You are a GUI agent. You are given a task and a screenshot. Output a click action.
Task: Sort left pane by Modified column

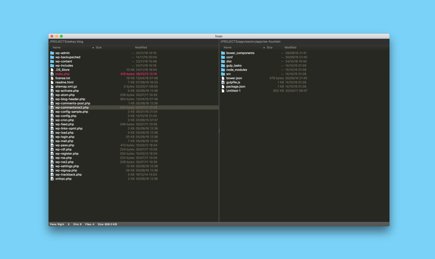pos(141,48)
